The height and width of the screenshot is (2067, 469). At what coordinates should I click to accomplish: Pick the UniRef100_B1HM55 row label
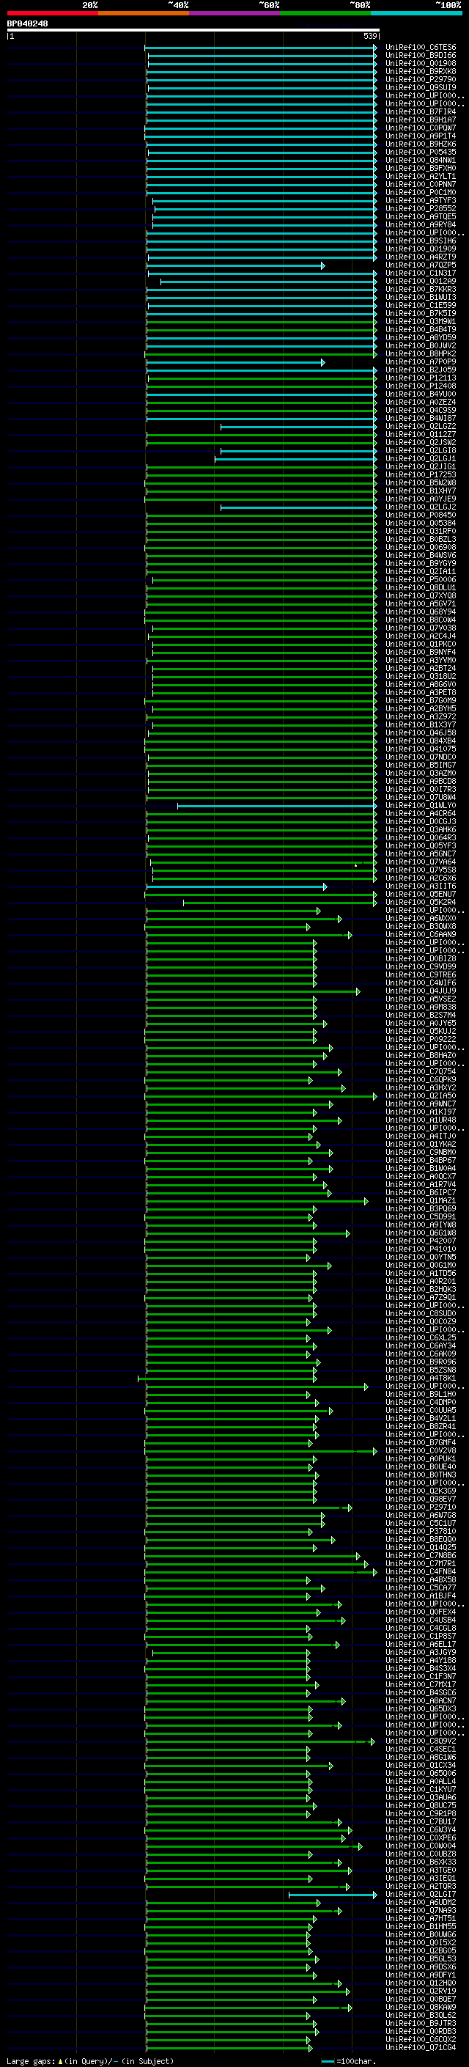[421, 1926]
